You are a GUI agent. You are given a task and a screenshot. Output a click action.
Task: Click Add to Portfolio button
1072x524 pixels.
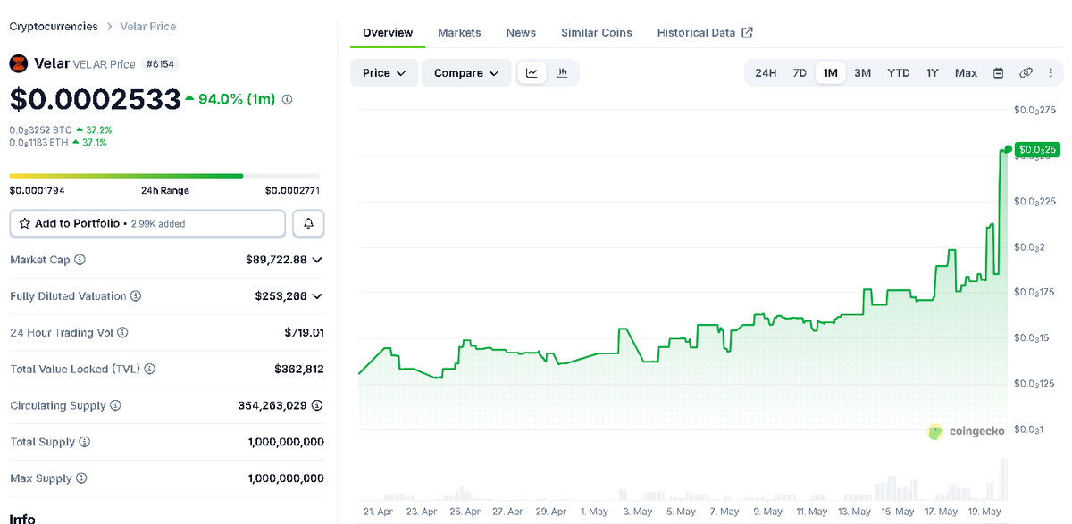coord(147,223)
